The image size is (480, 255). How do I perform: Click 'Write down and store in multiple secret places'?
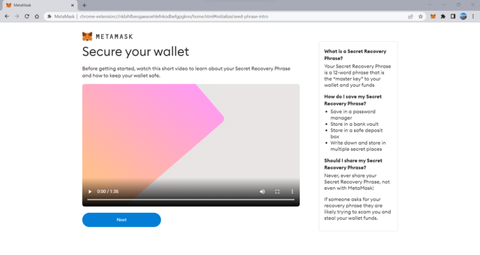tap(358, 146)
